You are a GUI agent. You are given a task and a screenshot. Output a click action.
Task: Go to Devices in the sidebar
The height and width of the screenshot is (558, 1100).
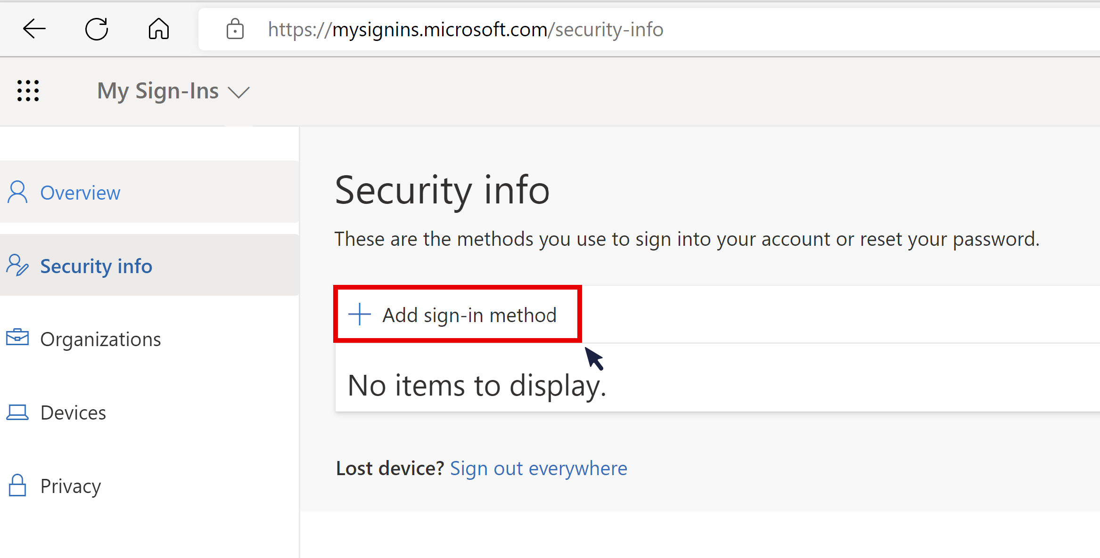(149, 412)
